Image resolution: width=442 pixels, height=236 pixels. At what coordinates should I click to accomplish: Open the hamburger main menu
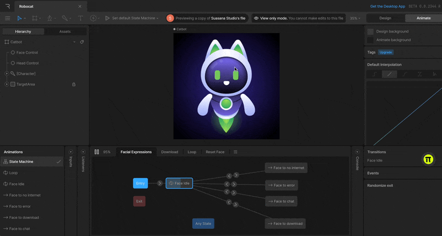pos(7,18)
